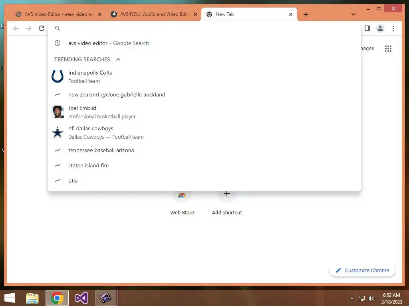Select staten island fire suggestion
This screenshot has height=306, width=409.
point(204,165)
